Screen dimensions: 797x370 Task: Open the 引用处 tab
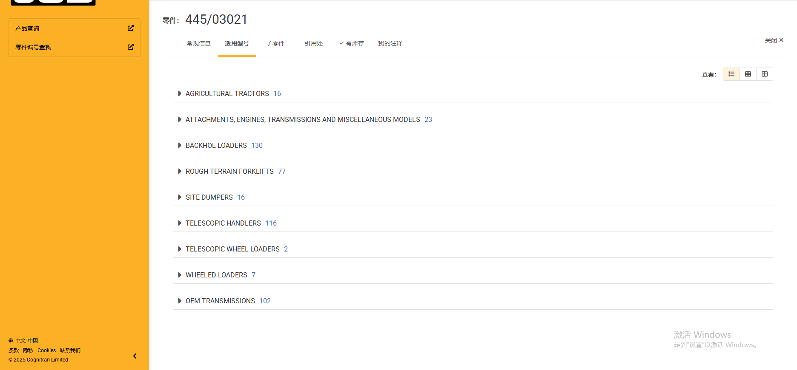pos(313,43)
